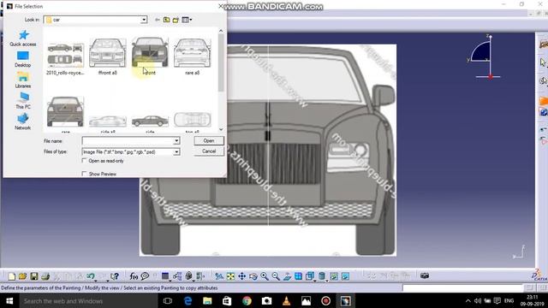Open Libraries in File Selection sidebar
Screen dimensions: 548x308
[23, 80]
